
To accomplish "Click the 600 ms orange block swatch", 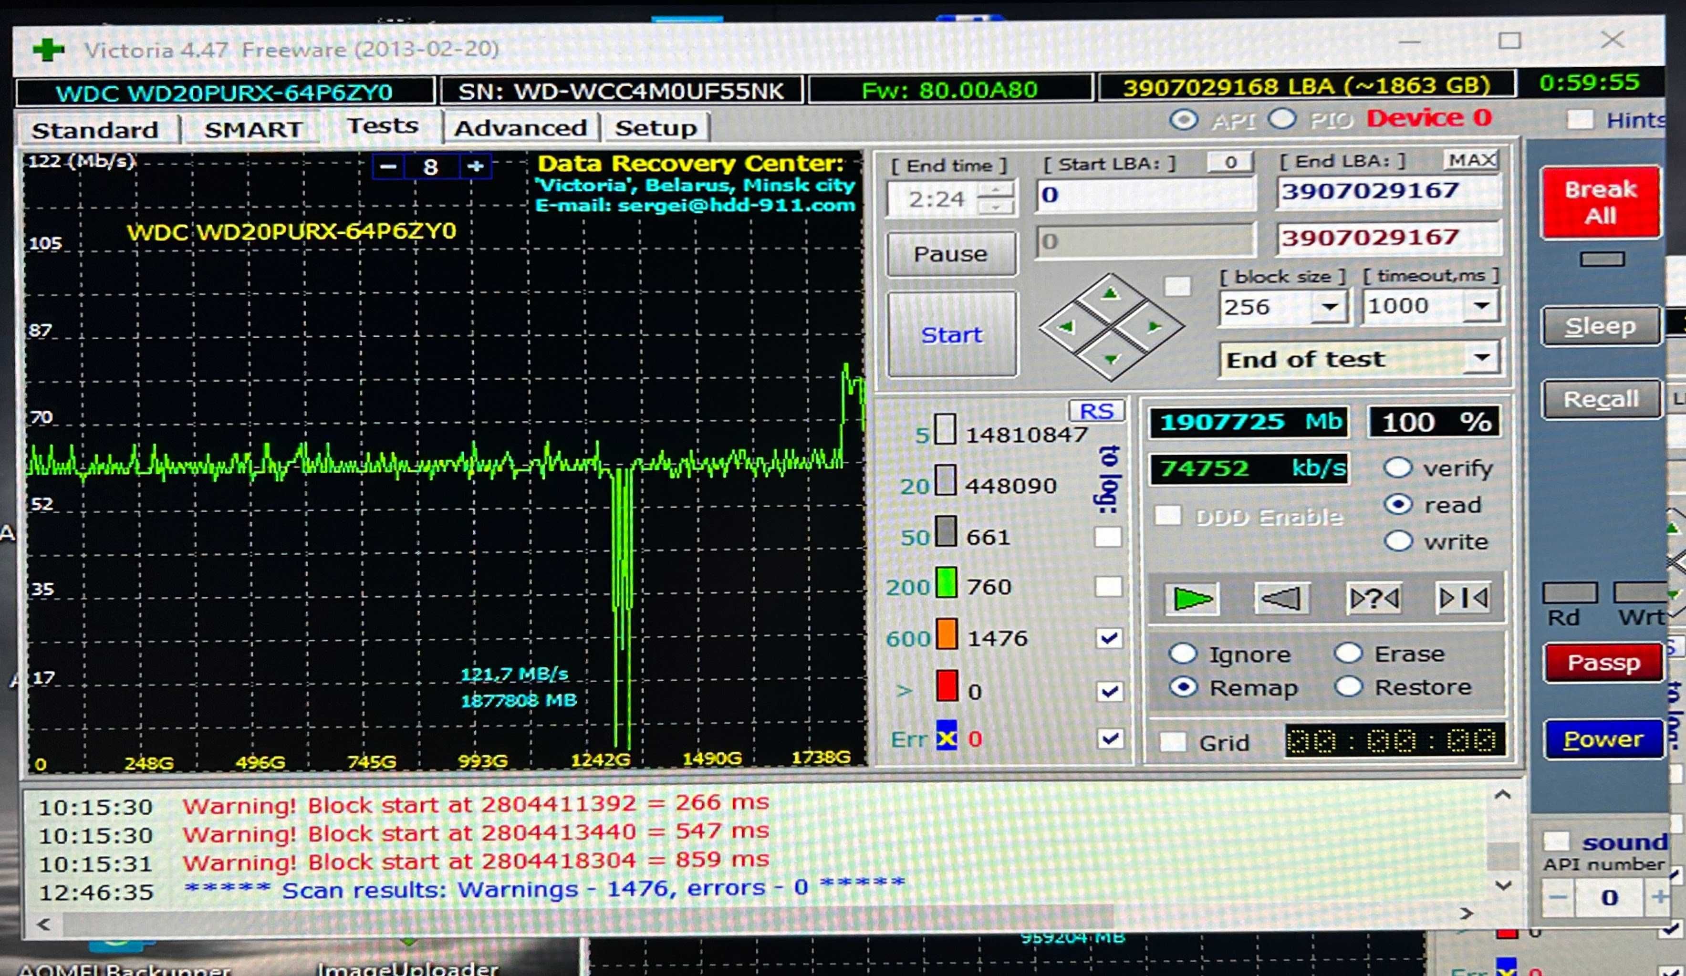I will pos(947,634).
